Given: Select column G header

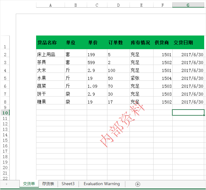Looking at the screenshot, I should 188,5.
